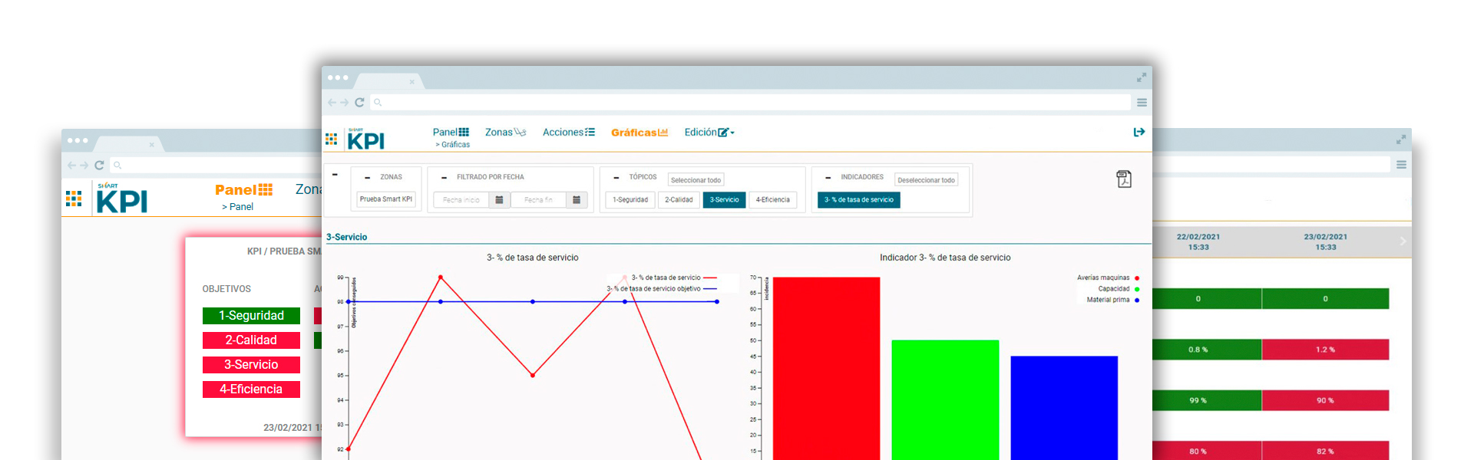Screen dimensions: 1474x460
Task: Select the Prueba Smart KPI zone
Action: pyautogui.click(x=386, y=199)
